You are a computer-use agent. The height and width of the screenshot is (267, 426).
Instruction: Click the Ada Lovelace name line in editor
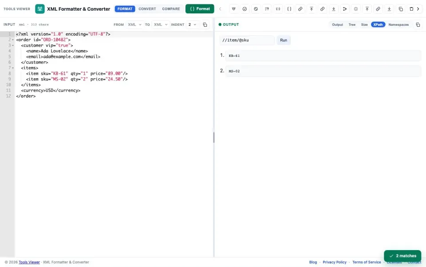[x=57, y=51]
